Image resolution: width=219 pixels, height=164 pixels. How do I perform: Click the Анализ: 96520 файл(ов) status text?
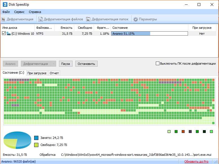pos(18,161)
